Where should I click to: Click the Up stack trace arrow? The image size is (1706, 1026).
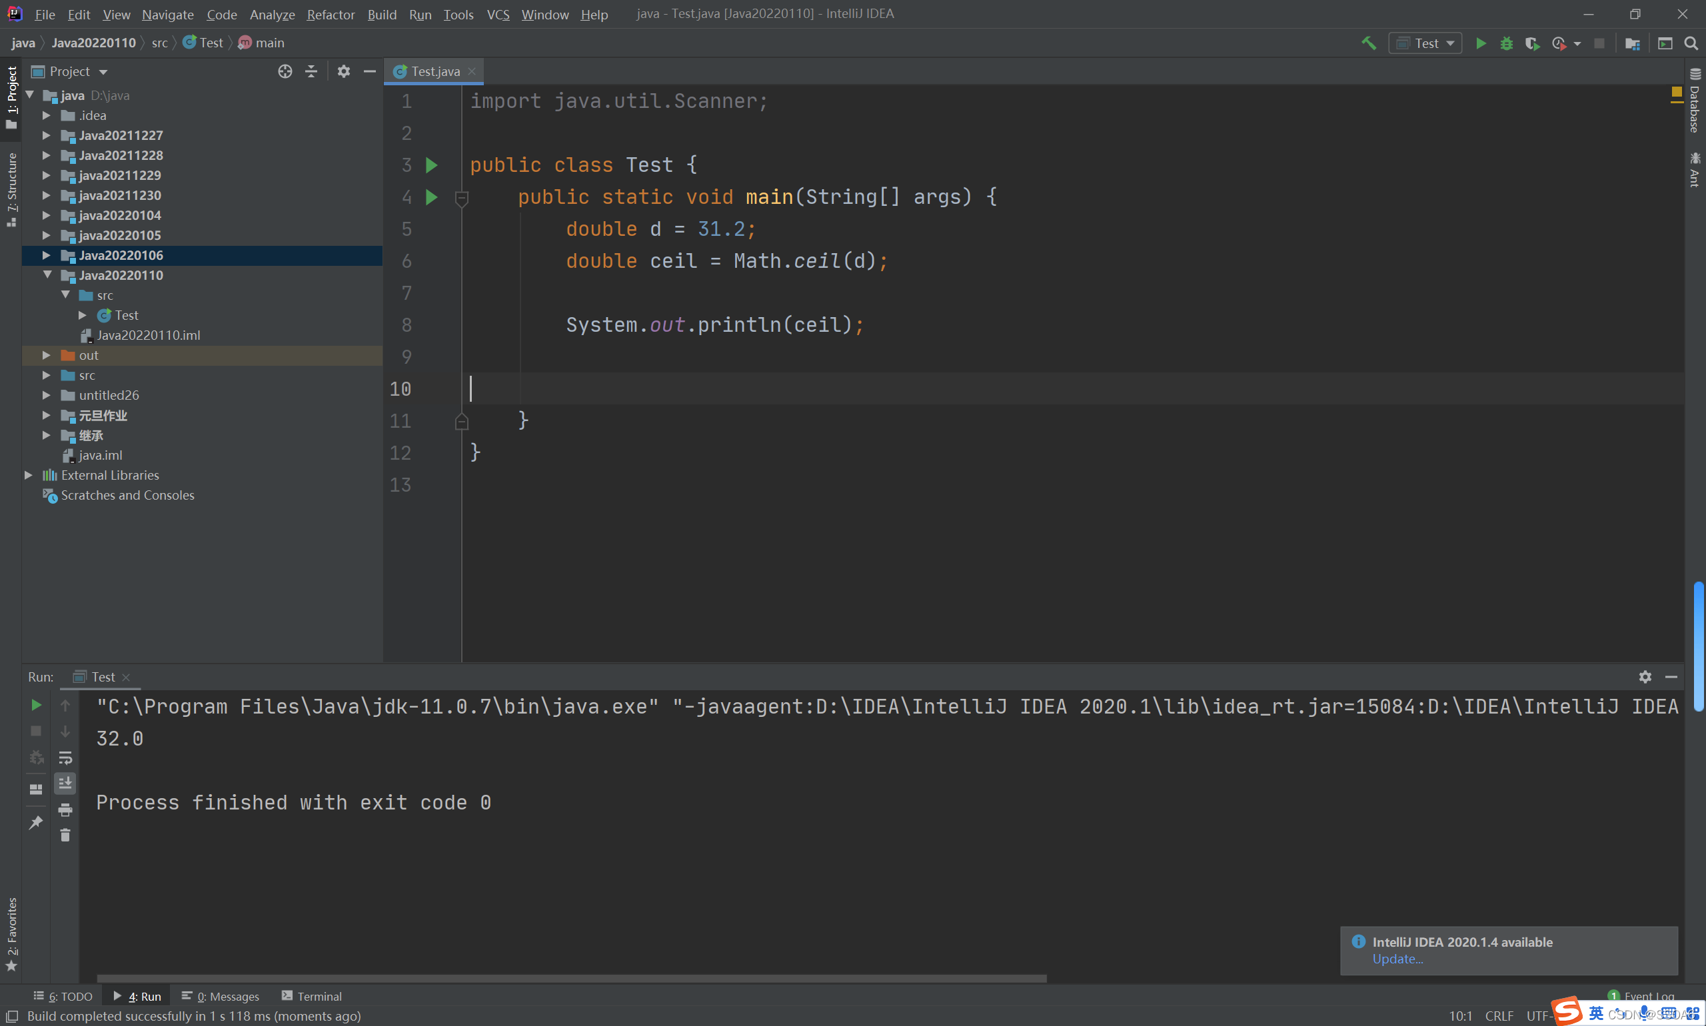click(x=65, y=705)
